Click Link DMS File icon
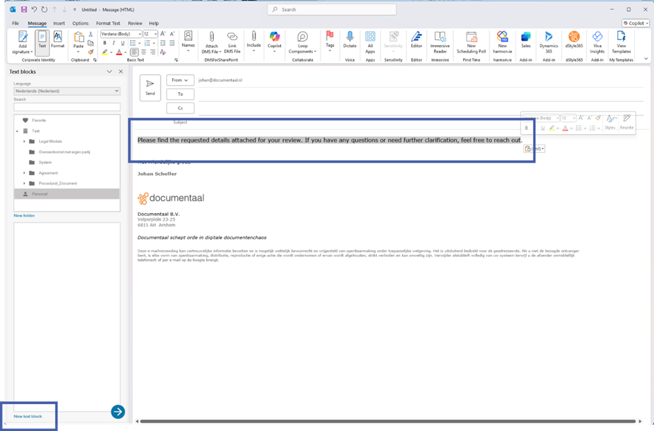This screenshot has height=431, width=654. click(x=233, y=42)
